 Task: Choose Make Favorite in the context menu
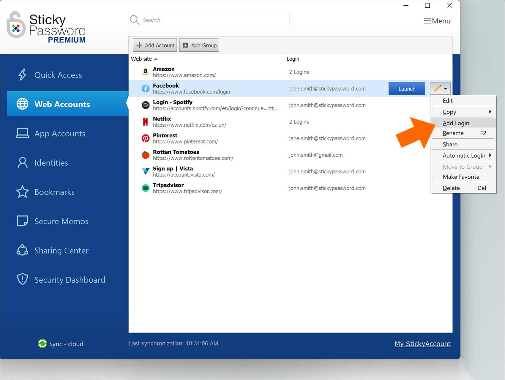click(463, 177)
